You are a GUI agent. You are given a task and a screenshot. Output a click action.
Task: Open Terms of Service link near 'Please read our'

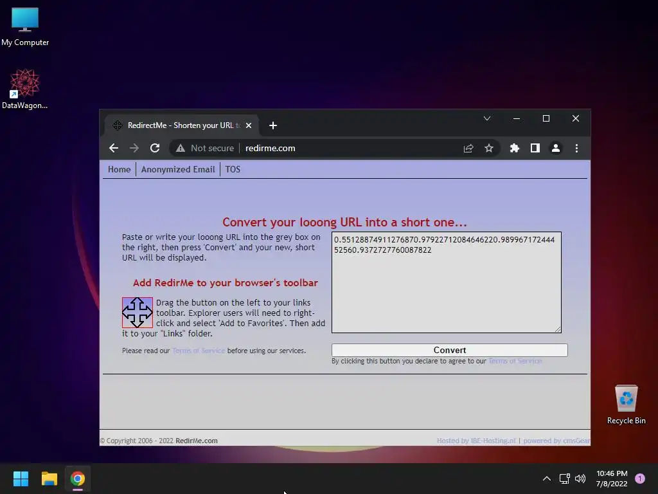point(199,351)
